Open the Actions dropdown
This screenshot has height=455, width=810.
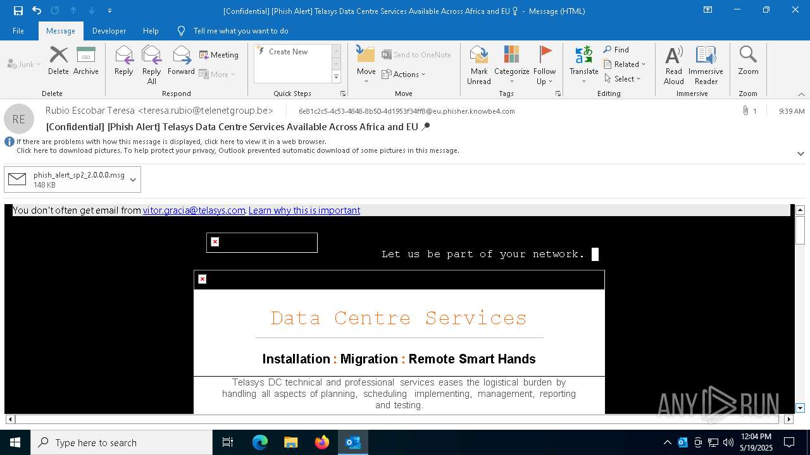pyautogui.click(x=404, y=74)
